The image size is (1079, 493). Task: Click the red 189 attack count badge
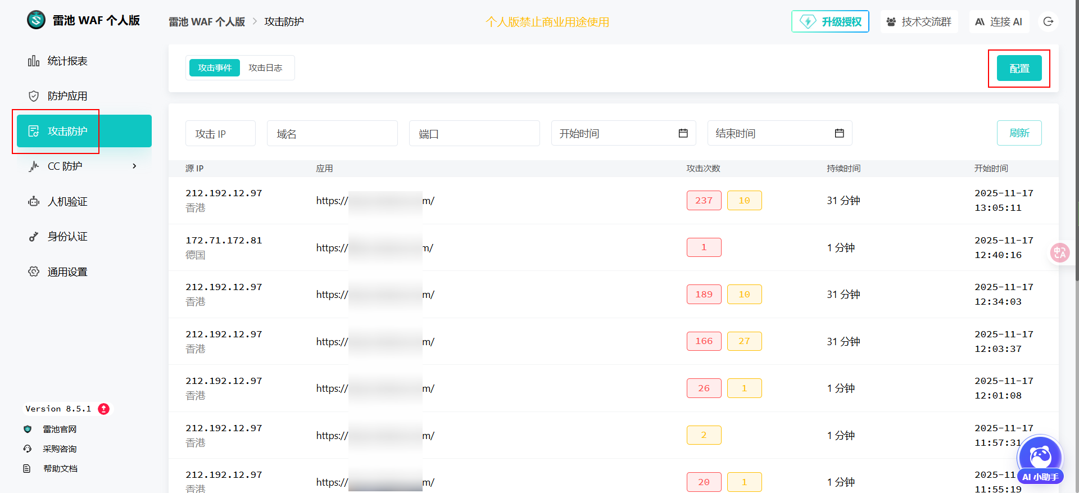pos(704,295)
